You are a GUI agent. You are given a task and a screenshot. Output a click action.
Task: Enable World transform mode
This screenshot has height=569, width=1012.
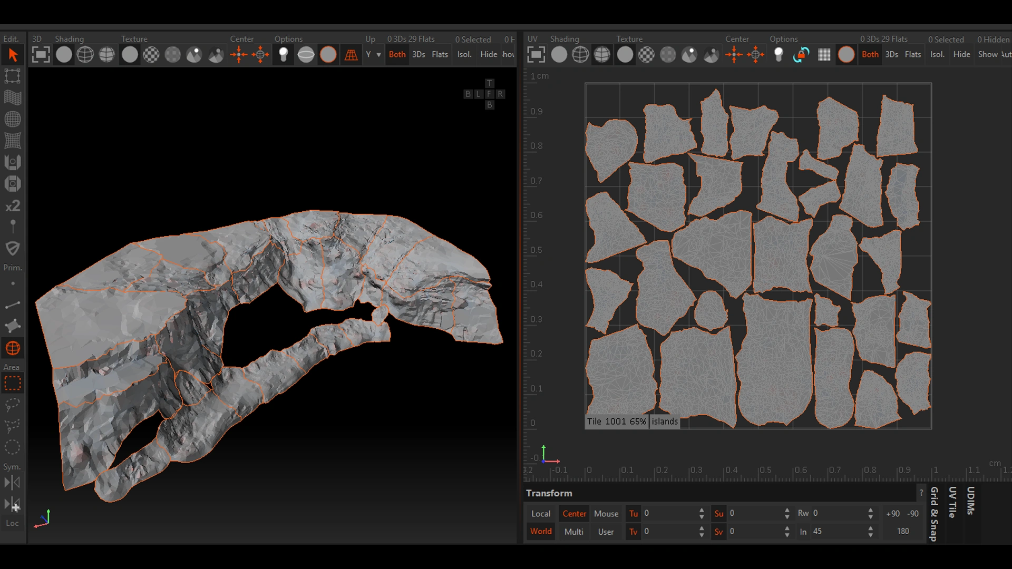coord(541,531)
